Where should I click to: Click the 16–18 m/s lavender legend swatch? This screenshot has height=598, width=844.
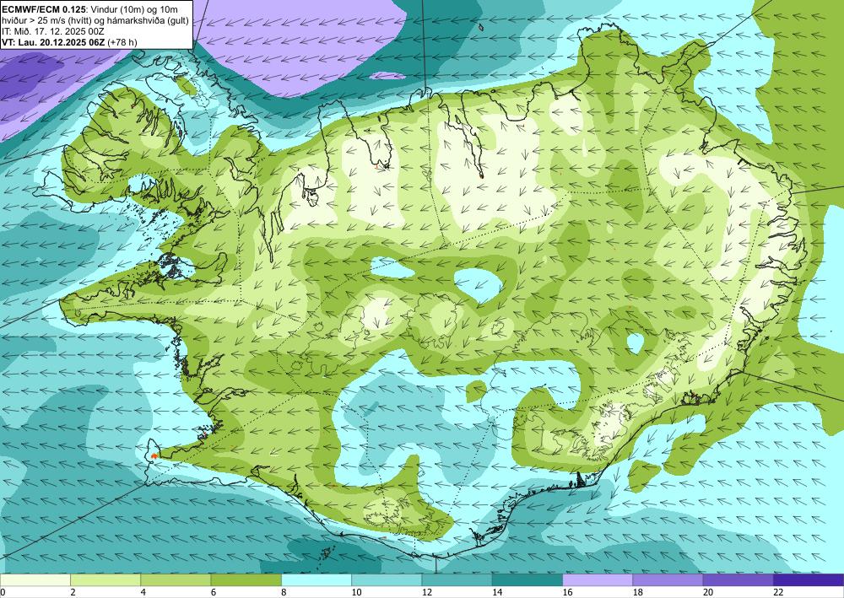click(598, 579)
